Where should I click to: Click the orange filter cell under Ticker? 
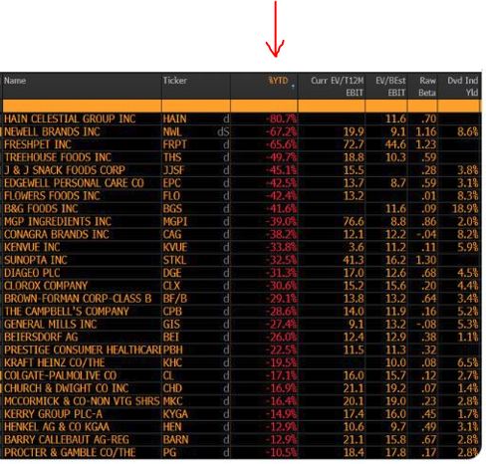pyautogui.click(x=196, y=106)
